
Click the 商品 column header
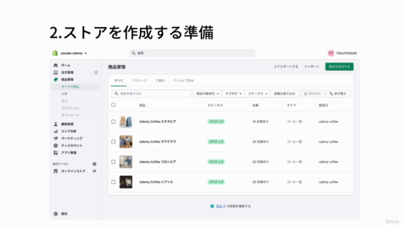(x=143, y=105)
